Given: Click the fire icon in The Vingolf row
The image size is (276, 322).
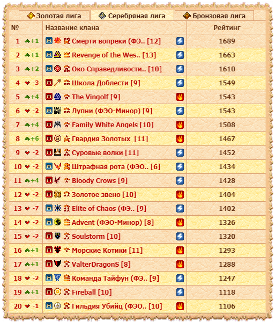Looking at the screenshot, I should 180,97.
